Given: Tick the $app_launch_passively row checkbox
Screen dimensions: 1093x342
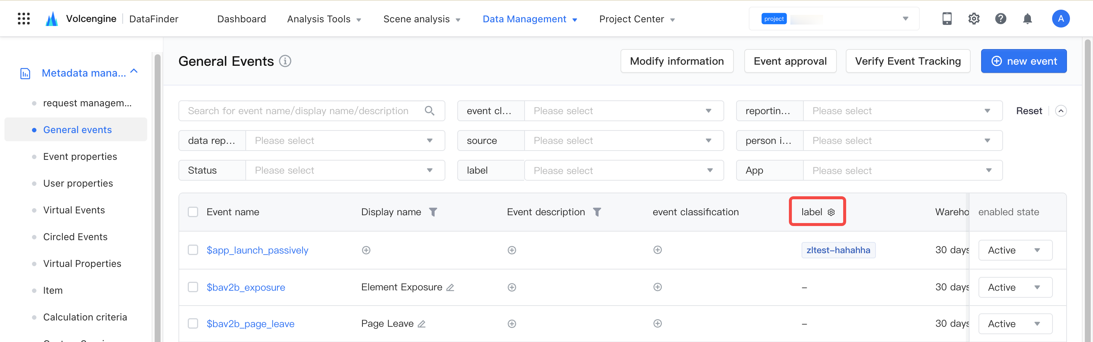Looking at the screenshot, I should point(193,250).
